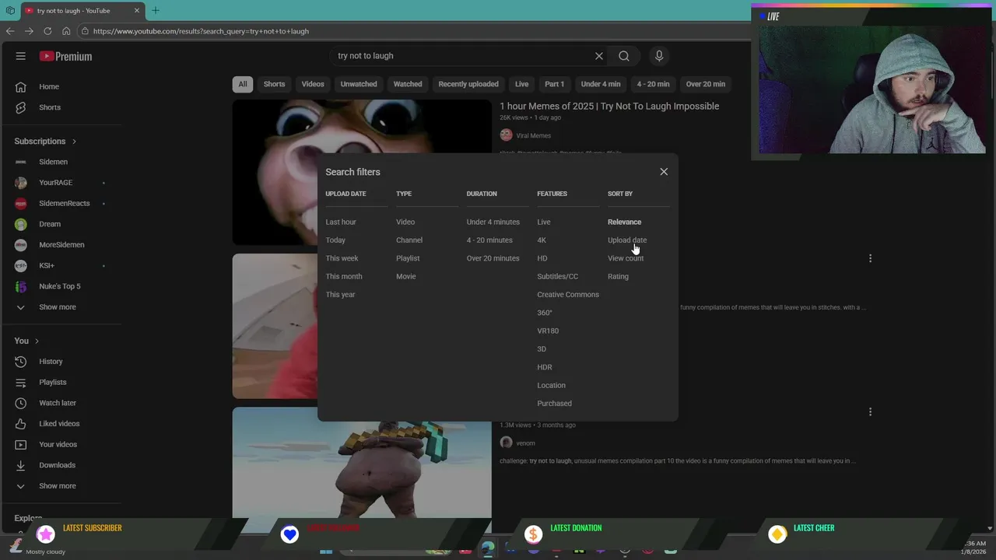The image size is (996, 560).
Task: Toggle the 4K feature filter
Action: point(542,240)
